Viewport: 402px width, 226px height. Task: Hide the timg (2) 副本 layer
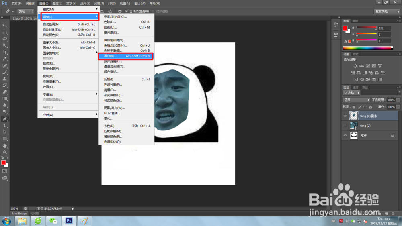tap(345, 116)
